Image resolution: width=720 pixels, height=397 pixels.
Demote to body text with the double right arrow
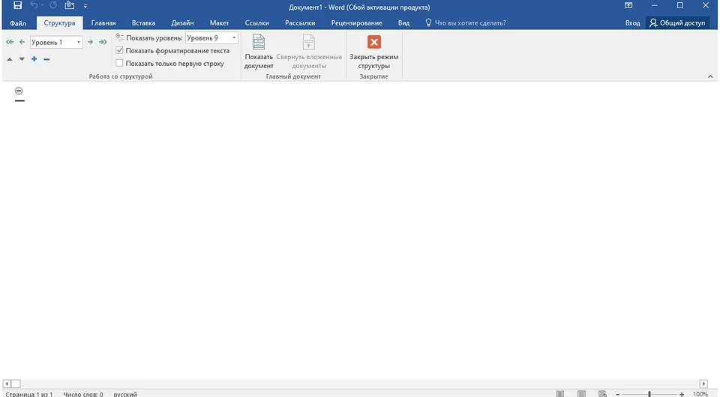click(x=103, y=42)
